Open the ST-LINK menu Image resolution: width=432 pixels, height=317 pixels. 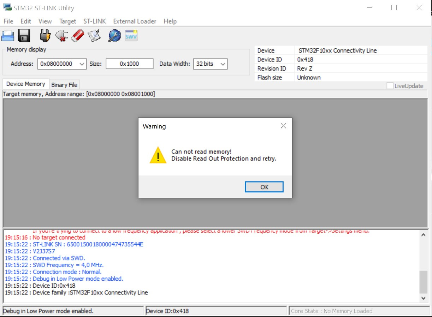pos(95,21)
